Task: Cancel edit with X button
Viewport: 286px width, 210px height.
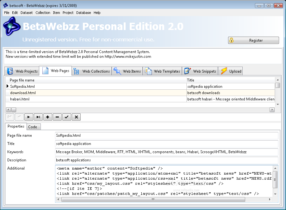Action: (x=76, y=117)
